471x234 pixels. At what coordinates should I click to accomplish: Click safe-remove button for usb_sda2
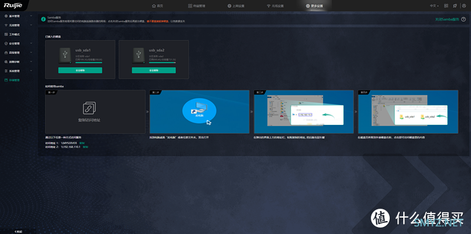pyautogui.click(x=154, y=70)
